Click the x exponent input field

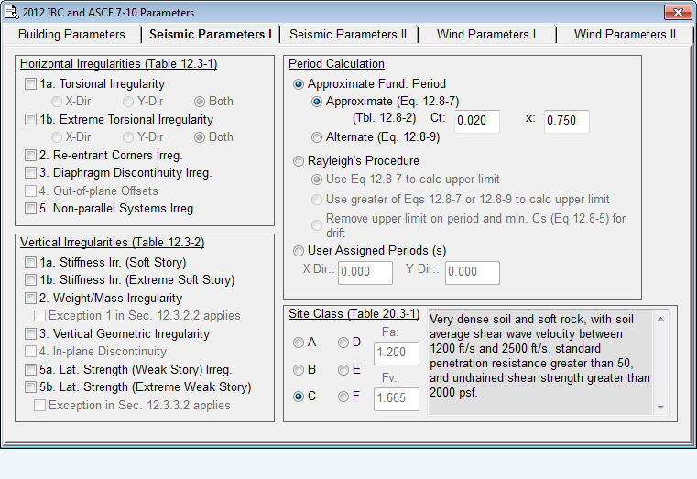click(x=566, y=121)
